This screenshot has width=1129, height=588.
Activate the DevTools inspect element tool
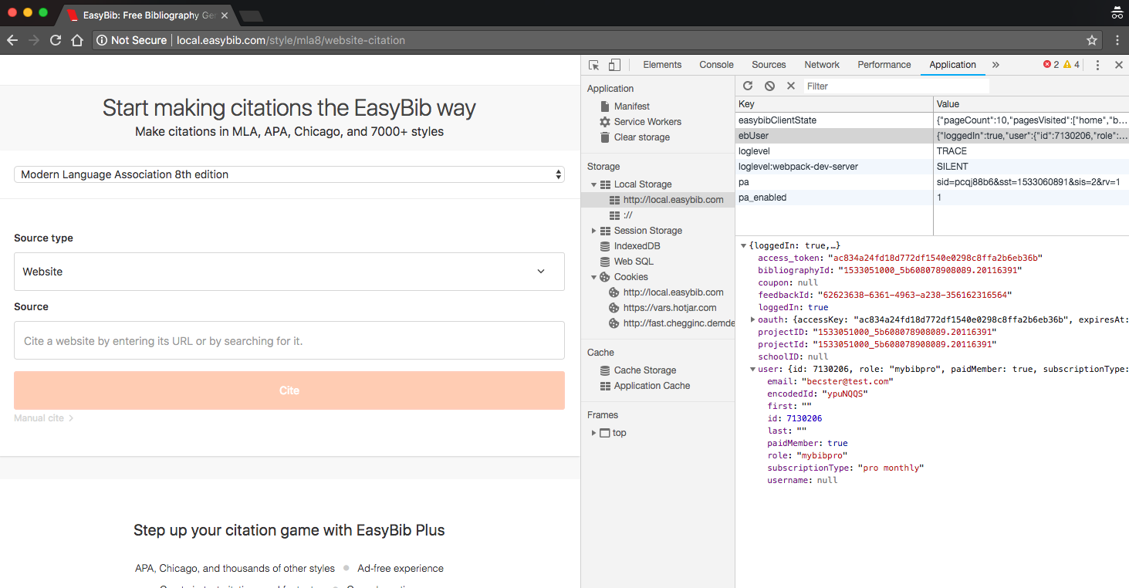(593, 65)
